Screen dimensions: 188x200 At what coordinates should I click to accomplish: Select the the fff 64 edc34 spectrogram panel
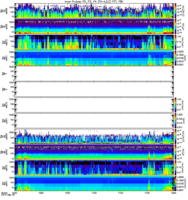94,136
